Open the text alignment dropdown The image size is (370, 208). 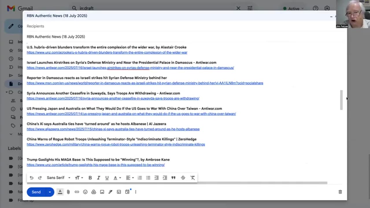coord(130,178)
